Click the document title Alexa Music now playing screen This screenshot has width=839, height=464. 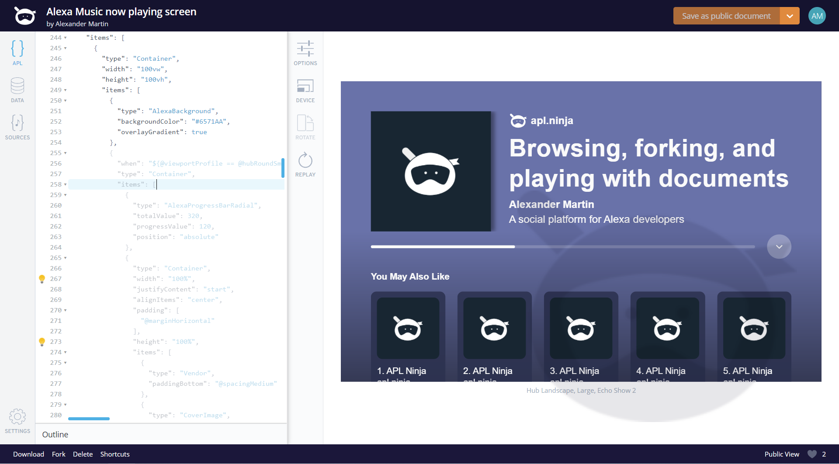(121, 12)
